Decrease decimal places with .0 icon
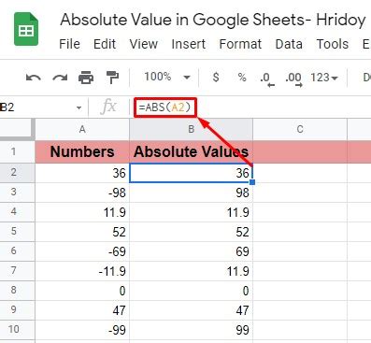 [x=267, y=79]
